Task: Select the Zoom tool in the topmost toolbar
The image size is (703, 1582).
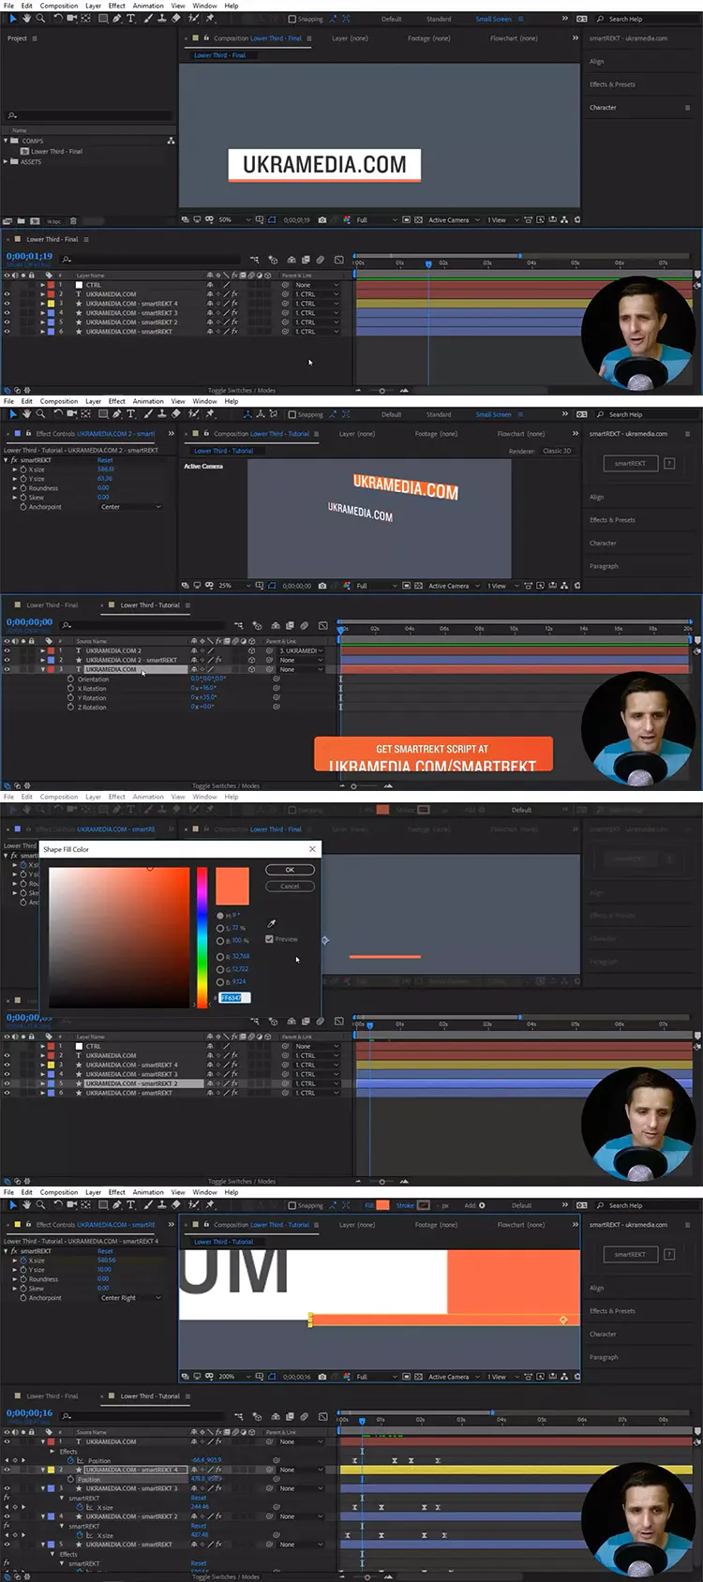Action: coord(41,18)
